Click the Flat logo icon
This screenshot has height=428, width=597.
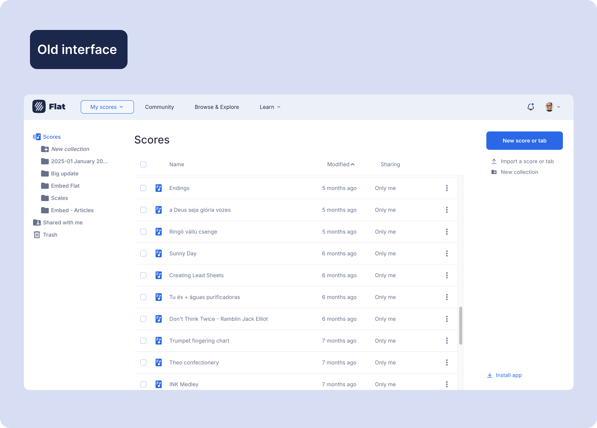39,107
